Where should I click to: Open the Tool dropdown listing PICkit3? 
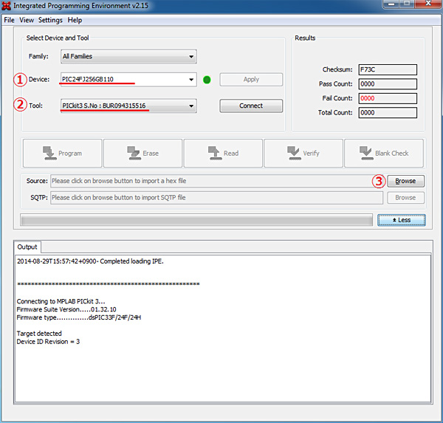point(128,106)
